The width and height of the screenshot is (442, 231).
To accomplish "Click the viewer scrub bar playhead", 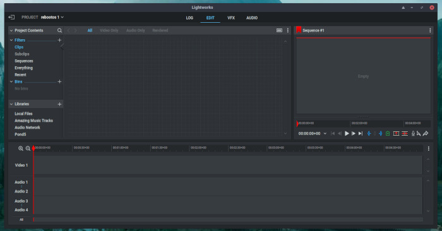I will [297, 123].
